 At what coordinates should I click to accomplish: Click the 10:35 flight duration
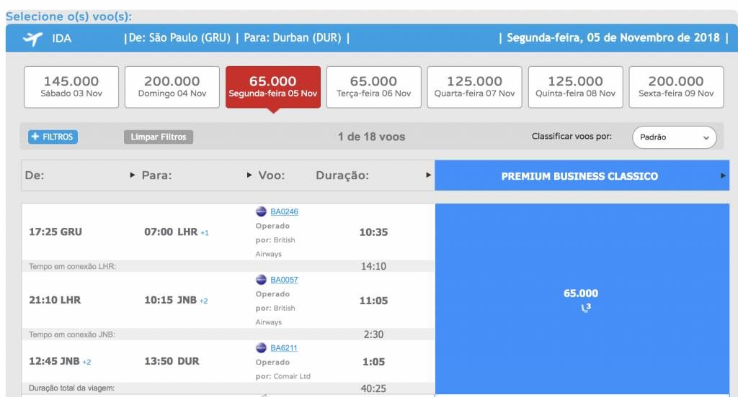point(374,232)
